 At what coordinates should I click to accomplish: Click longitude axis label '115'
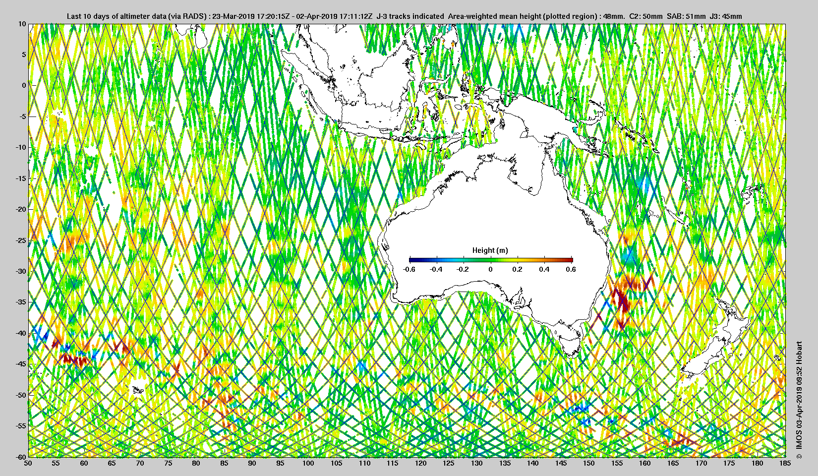[393, 463]
